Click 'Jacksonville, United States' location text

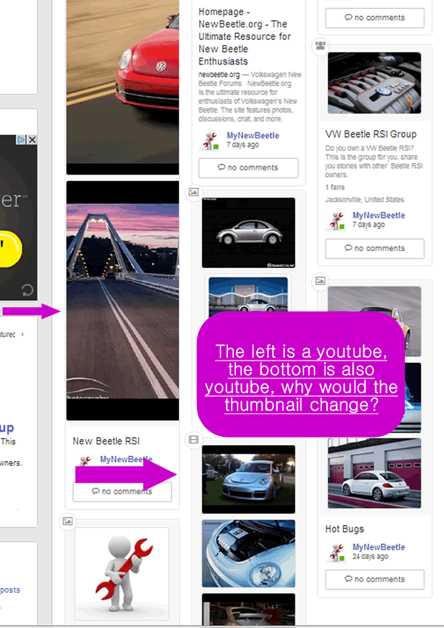[x=364, y=199]
